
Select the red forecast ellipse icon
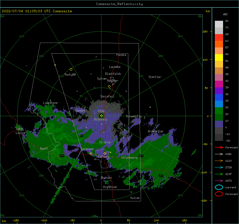tap(219, 194)
